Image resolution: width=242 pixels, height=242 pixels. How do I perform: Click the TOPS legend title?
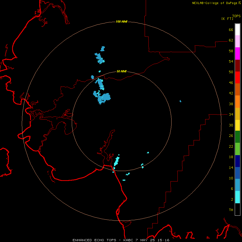tap(236, 16)
